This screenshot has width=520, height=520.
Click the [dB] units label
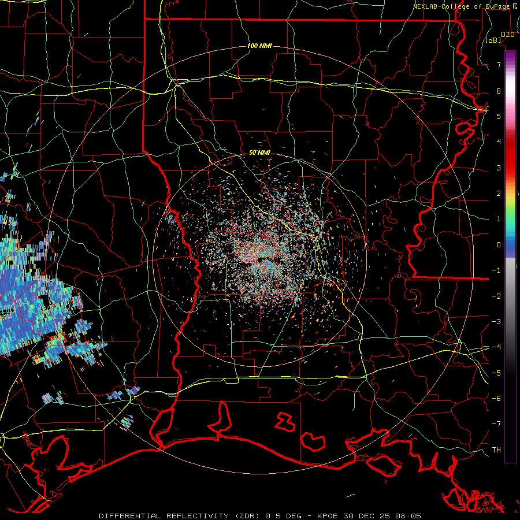pos(493,40)
